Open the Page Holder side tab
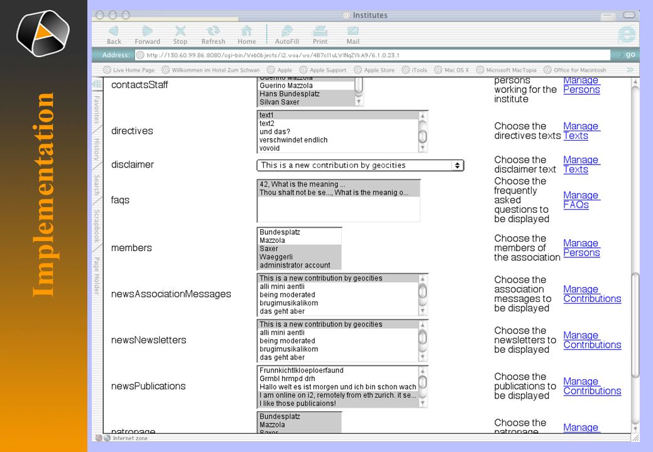 (97, 276)
